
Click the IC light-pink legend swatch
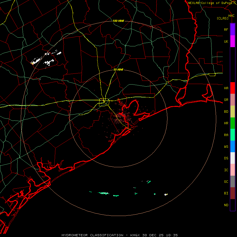[x=233, y=170]
